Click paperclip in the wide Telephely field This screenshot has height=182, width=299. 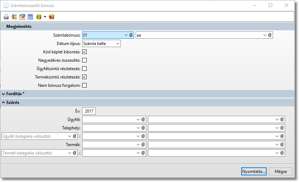click(x=282, y=128)
